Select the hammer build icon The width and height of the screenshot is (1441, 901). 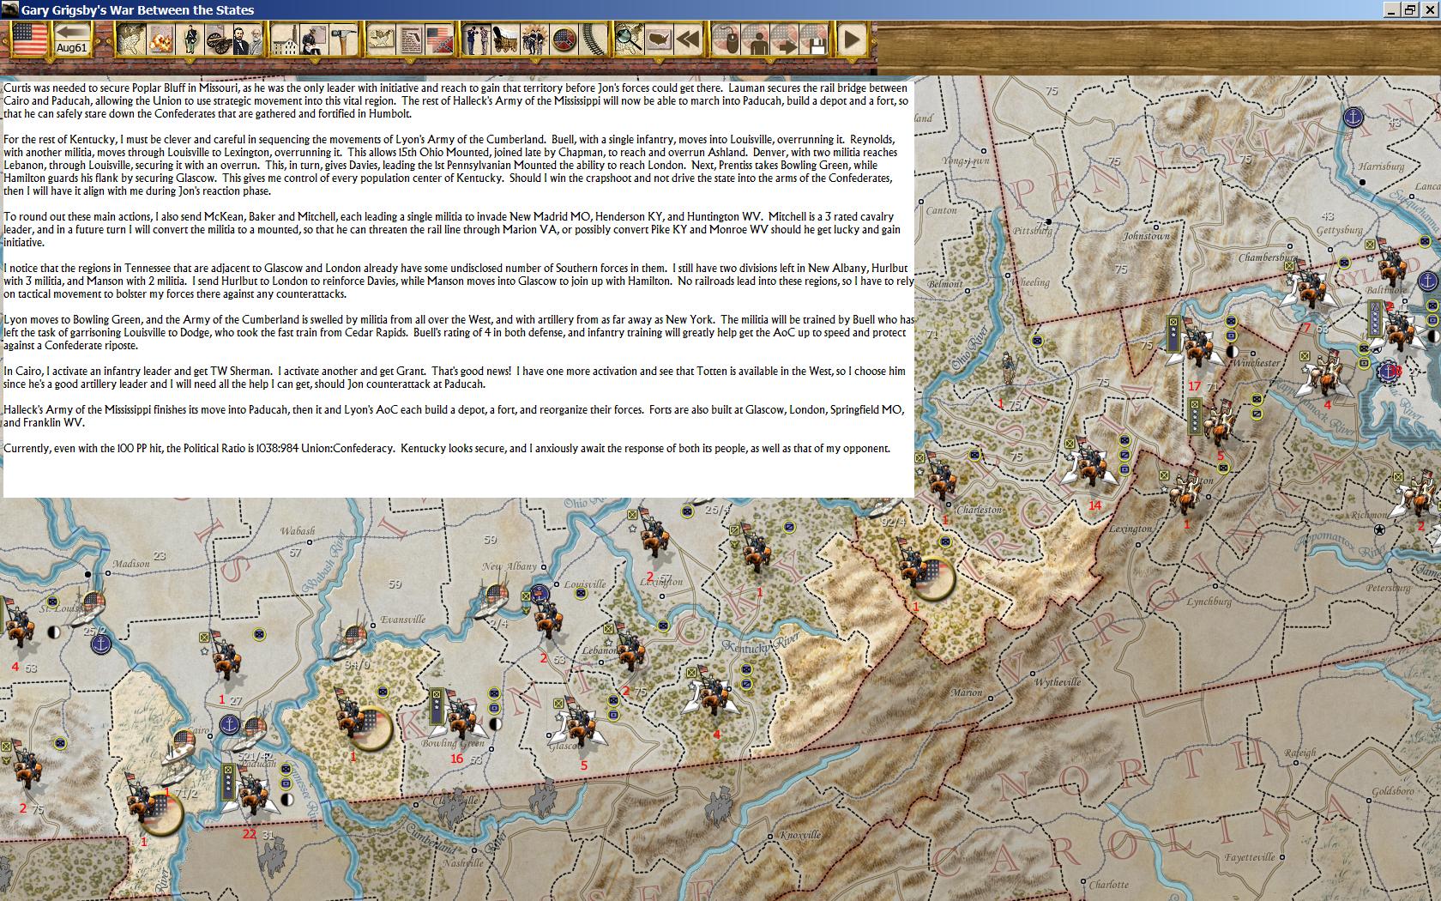[x=343, y=39]
